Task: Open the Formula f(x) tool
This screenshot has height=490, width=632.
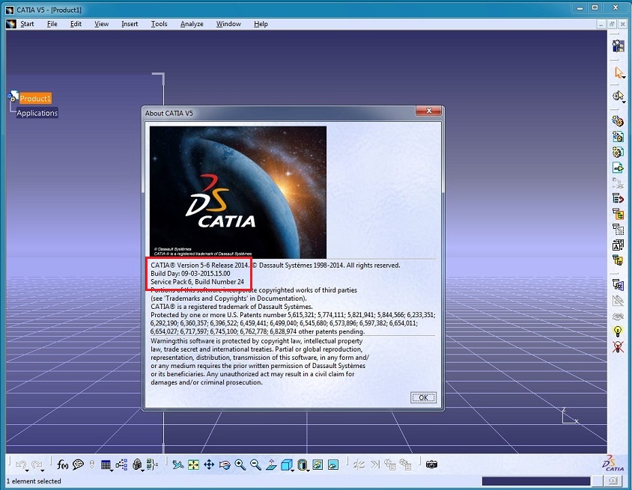Action: pos(62,465)
